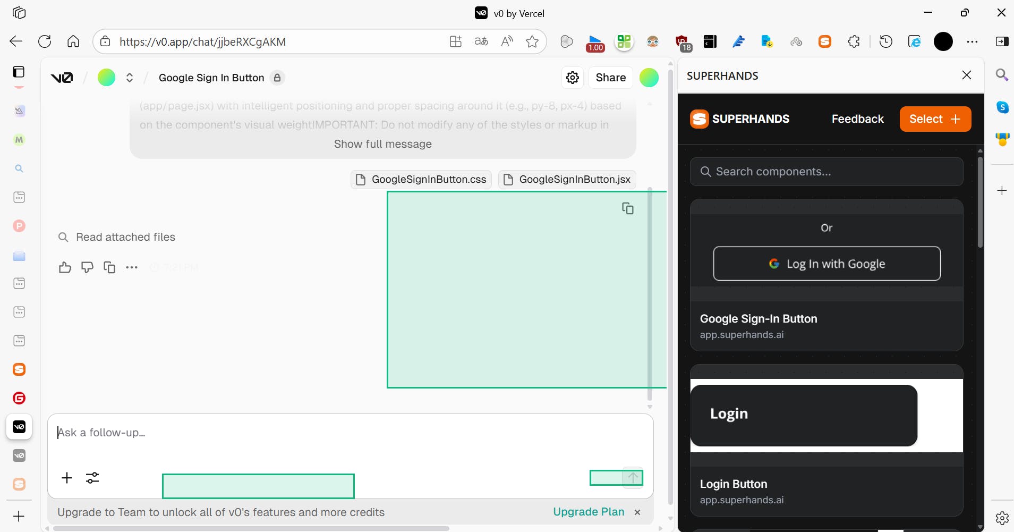Expand the Read attached files step
Viewport: 1014px width, 532px height.
[x=117, y=237]
